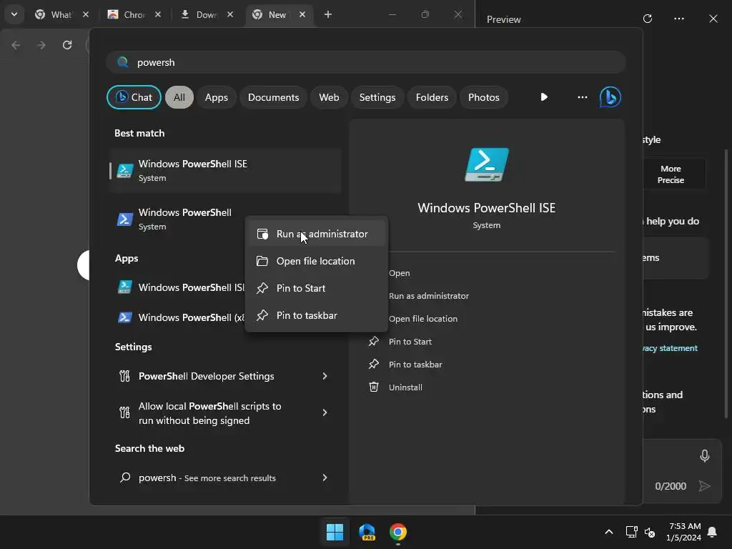Click the web search magnifier icon
This screenshot has width=732, height=549.
(x=124, y=477)
